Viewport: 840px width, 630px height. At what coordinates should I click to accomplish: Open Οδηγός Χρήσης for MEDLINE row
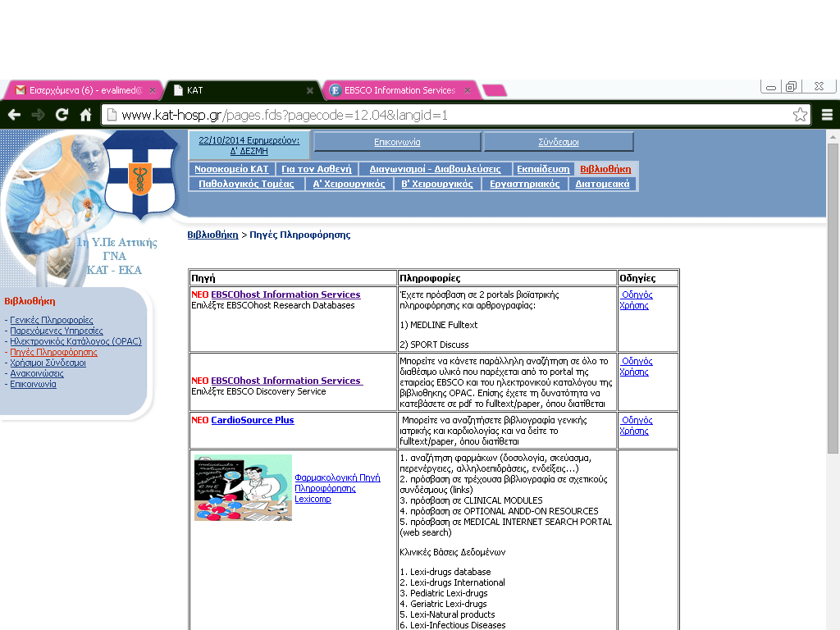click(x=636, y=300)
